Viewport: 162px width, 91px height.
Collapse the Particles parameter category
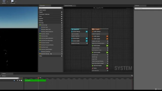click(x=39, y=23)
